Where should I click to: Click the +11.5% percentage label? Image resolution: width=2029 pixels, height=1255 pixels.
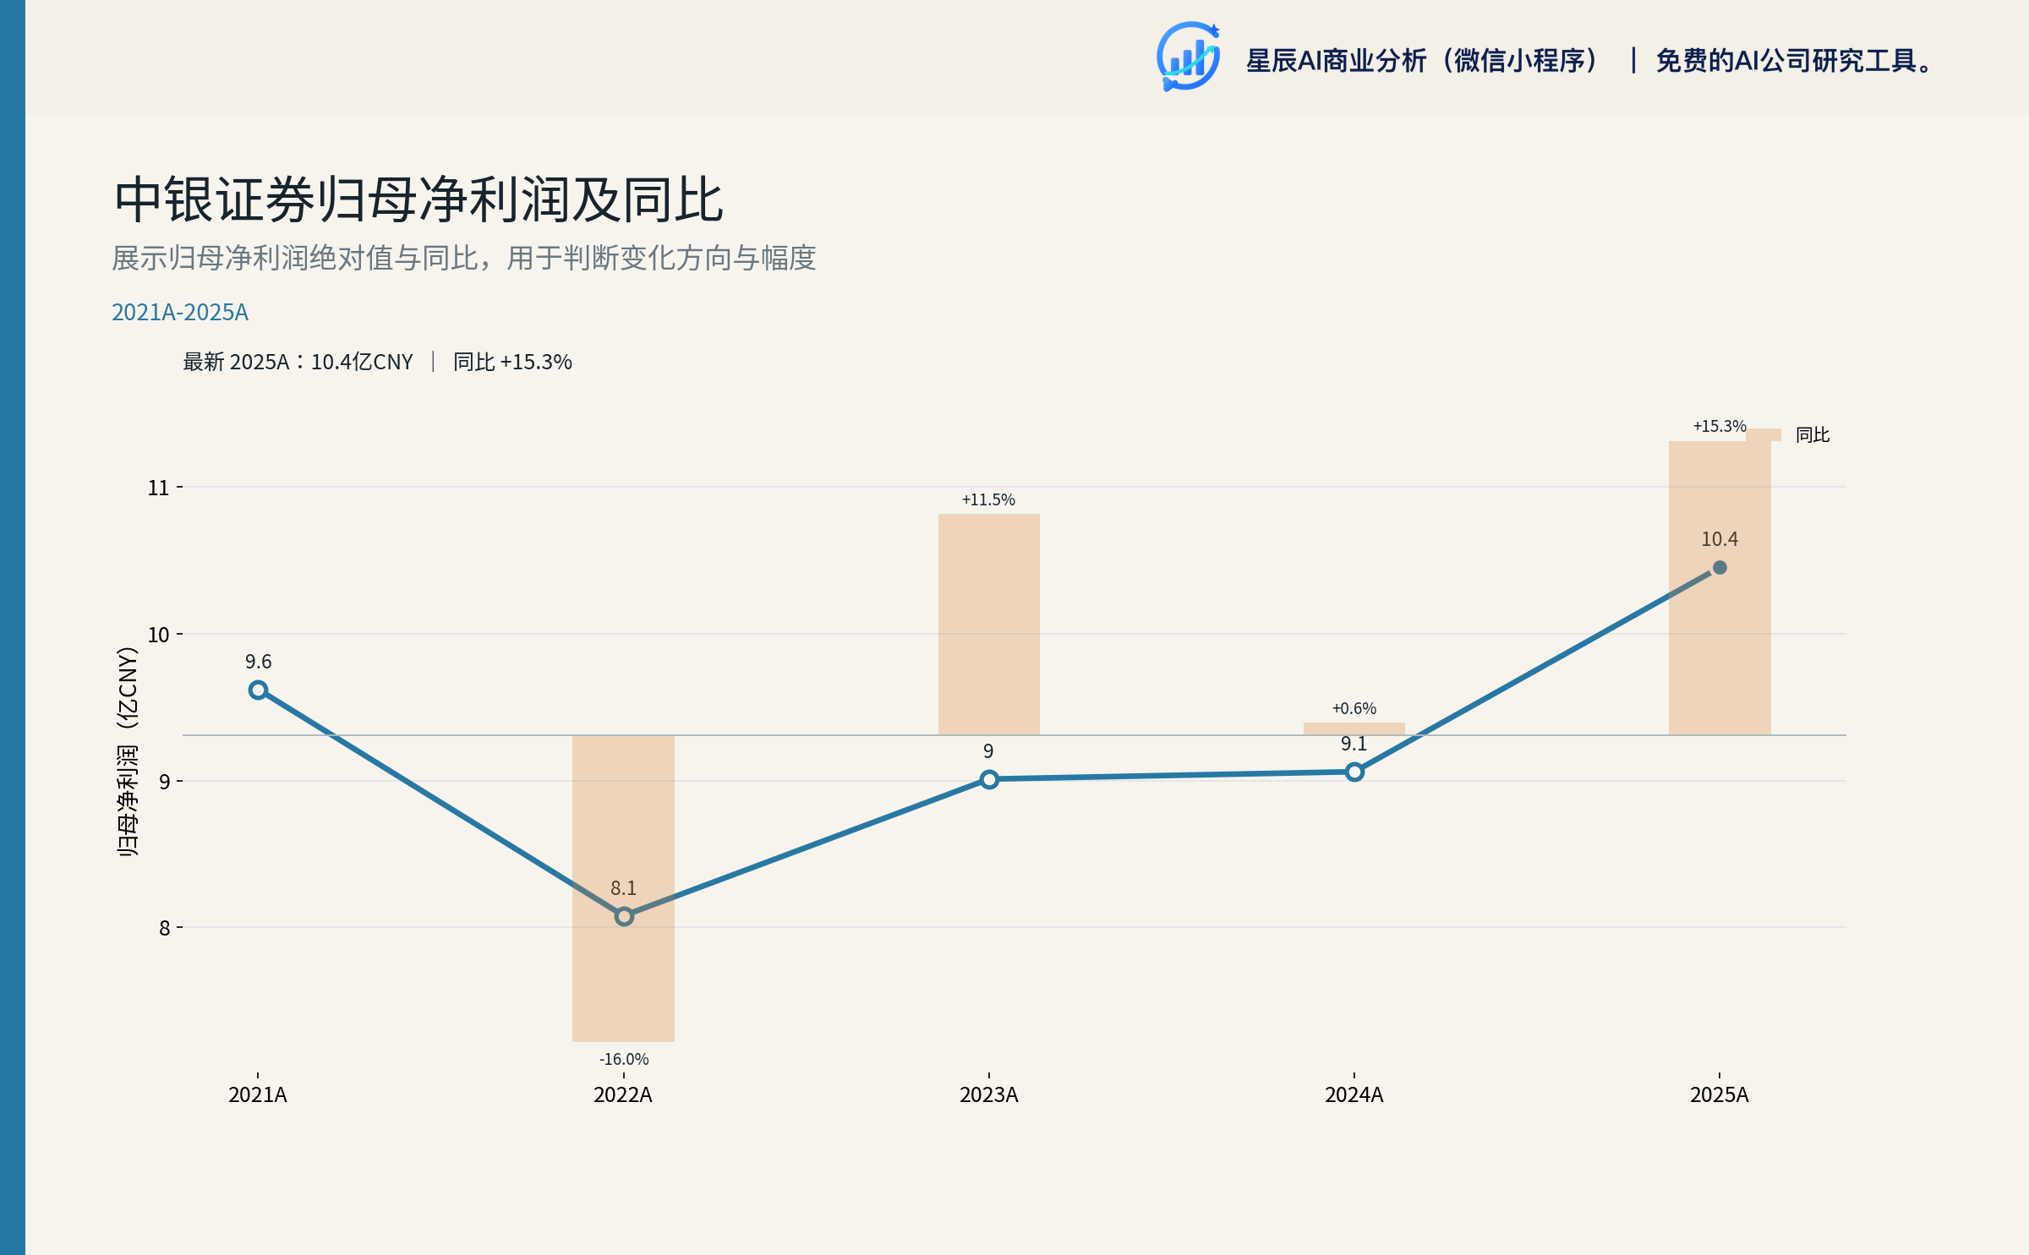click(x=988, y=499)
